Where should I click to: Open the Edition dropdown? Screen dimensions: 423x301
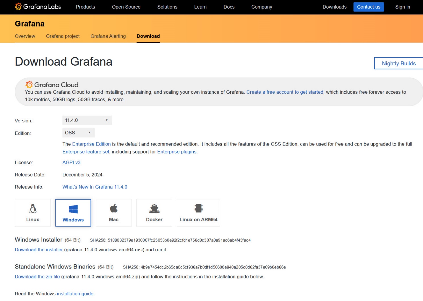78,132
